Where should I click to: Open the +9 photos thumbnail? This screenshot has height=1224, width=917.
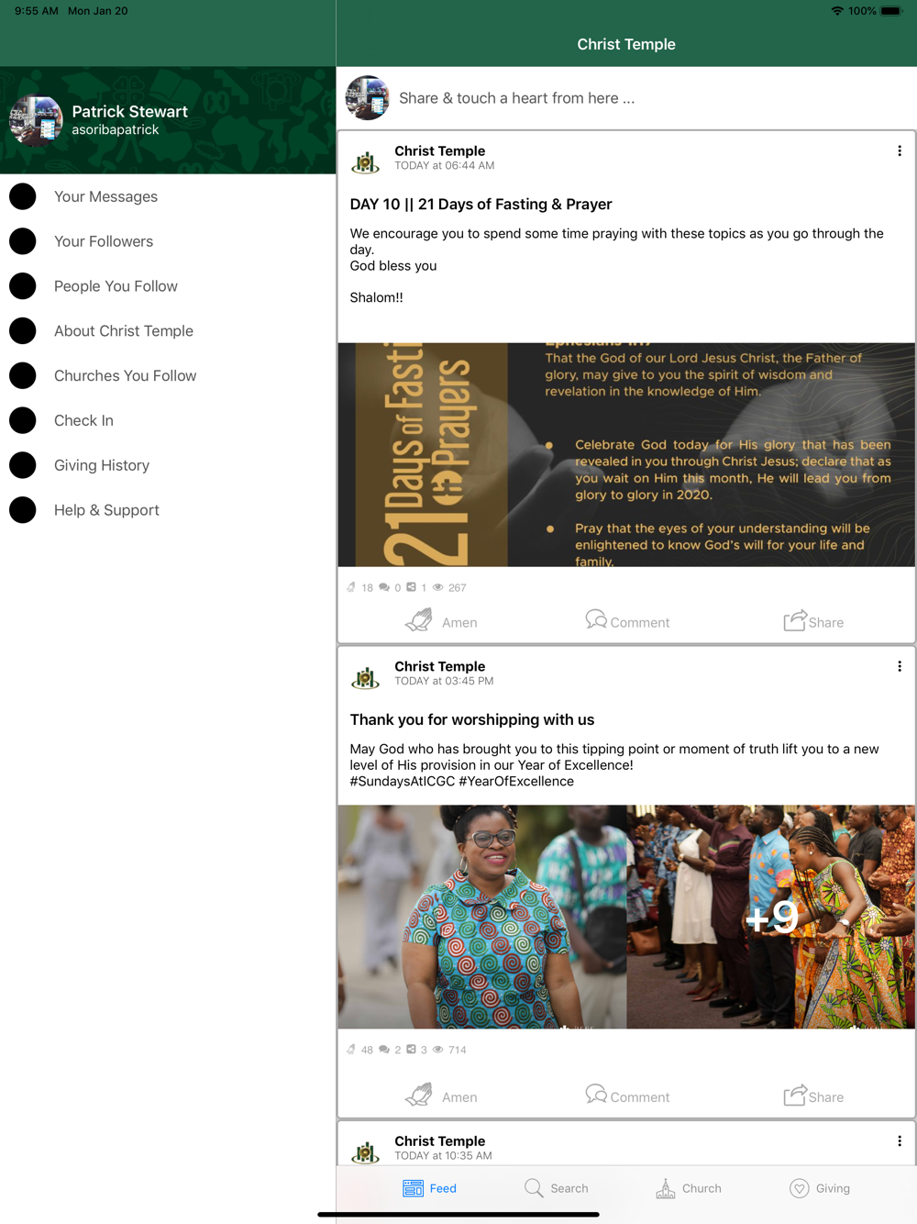pyautogui.click(x=771, y=917)
